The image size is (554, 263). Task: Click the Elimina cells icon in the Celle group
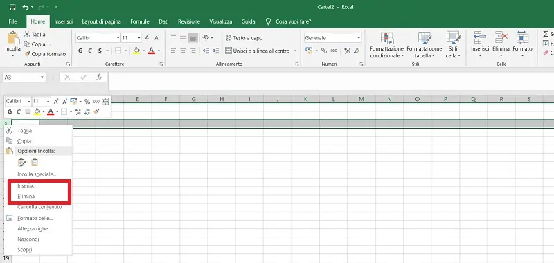501,37
